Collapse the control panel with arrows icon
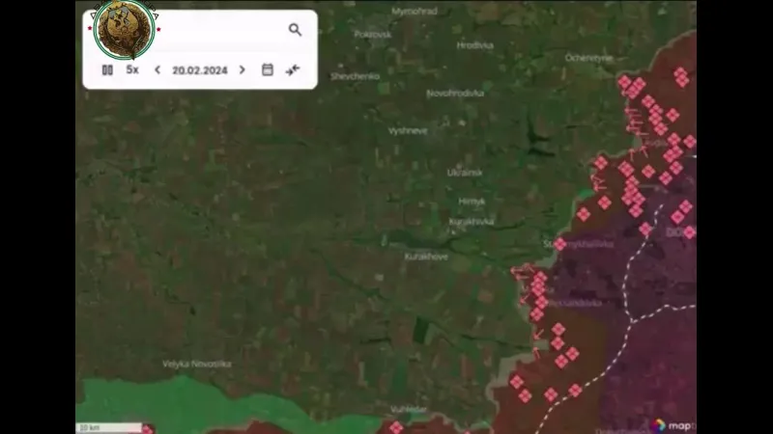This screenshot has height=434, width=773. pyautogui.click(x=293, y=69)
